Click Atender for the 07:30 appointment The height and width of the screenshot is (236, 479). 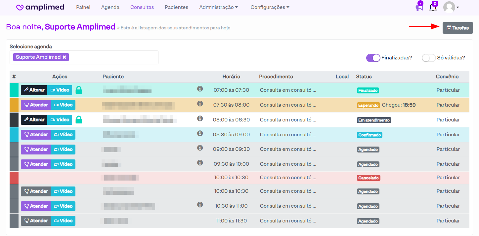click(x=36, y=105)
